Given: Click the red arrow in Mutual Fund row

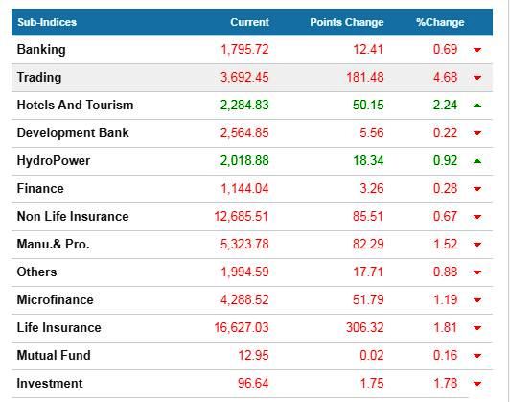Looking at the screenshot, I should point(477,356).
